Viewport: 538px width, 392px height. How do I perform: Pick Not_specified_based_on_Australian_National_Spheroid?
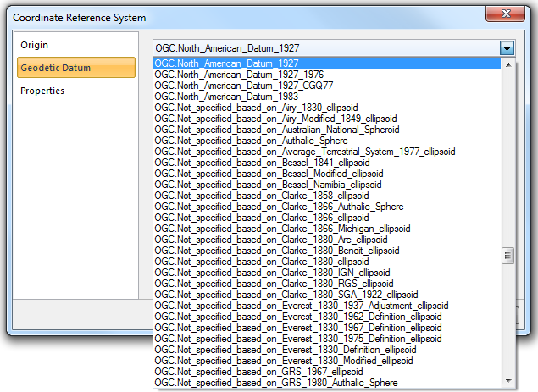pos(327,130)
